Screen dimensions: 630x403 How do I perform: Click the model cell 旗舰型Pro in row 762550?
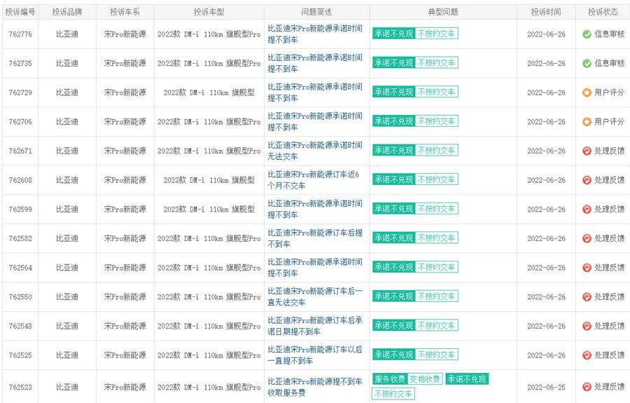pyautogui.click(x=209, y=296)
